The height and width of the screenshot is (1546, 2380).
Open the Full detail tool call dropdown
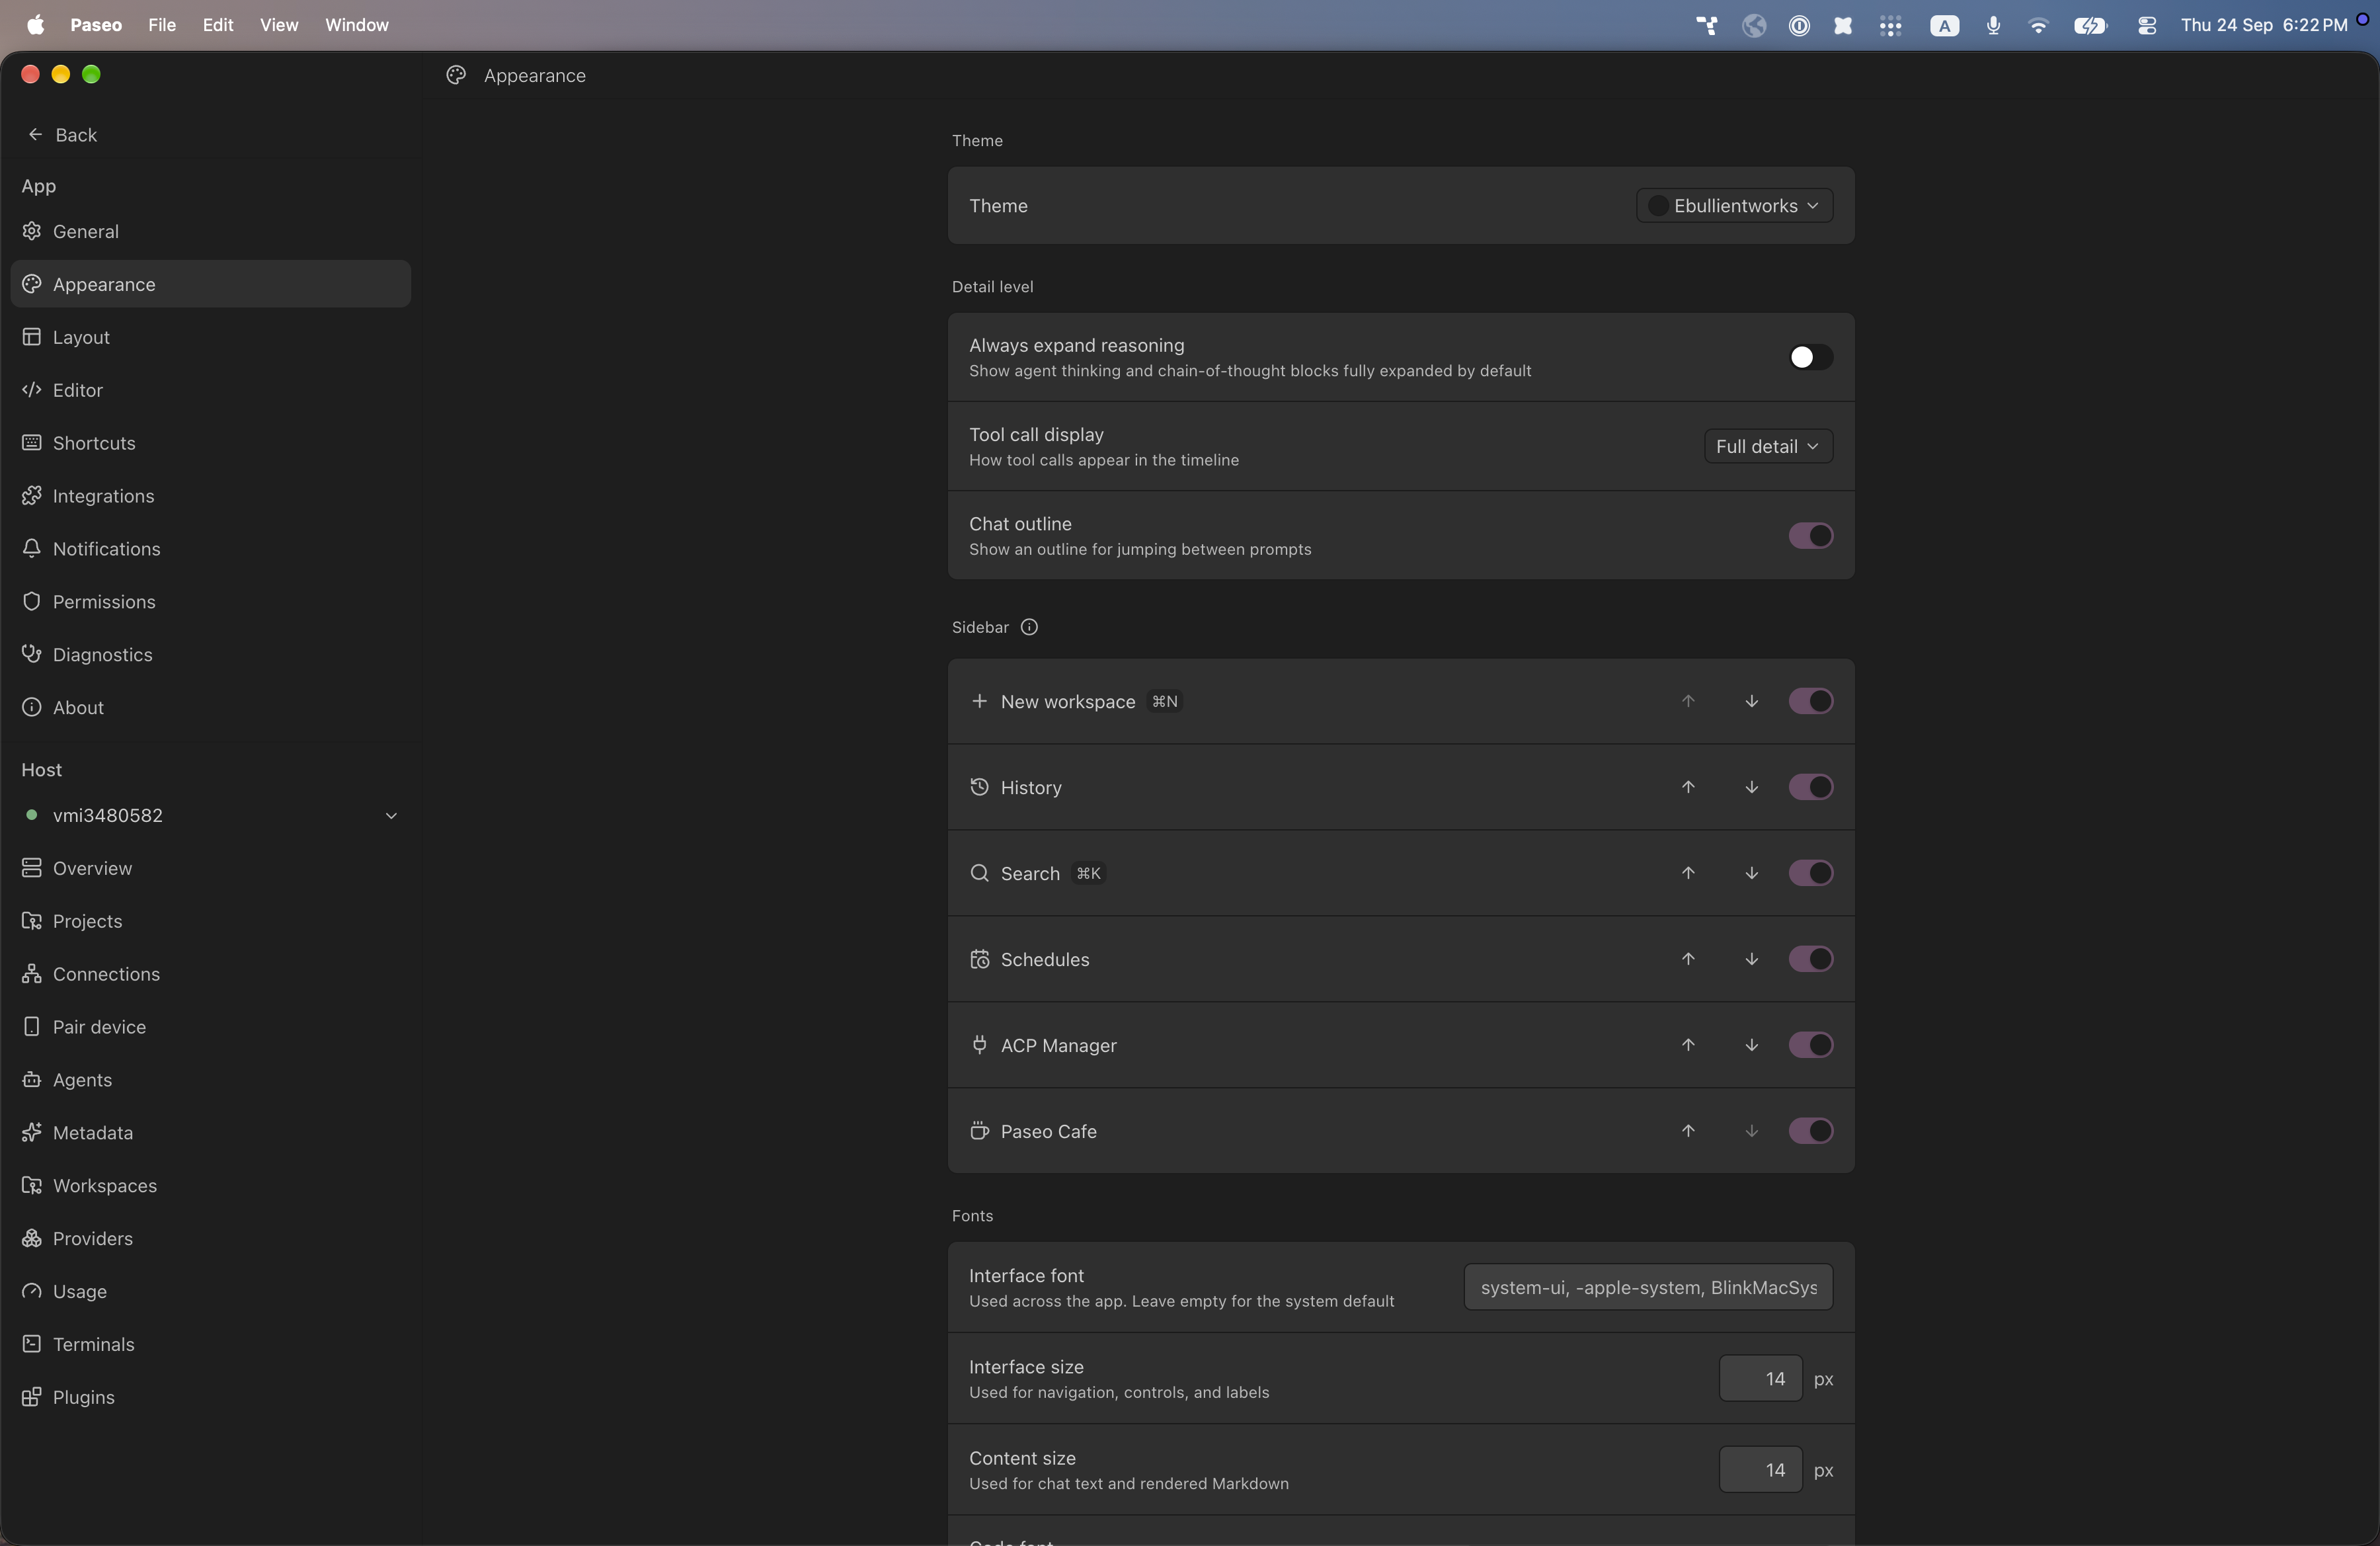(x=1767, y=446)
